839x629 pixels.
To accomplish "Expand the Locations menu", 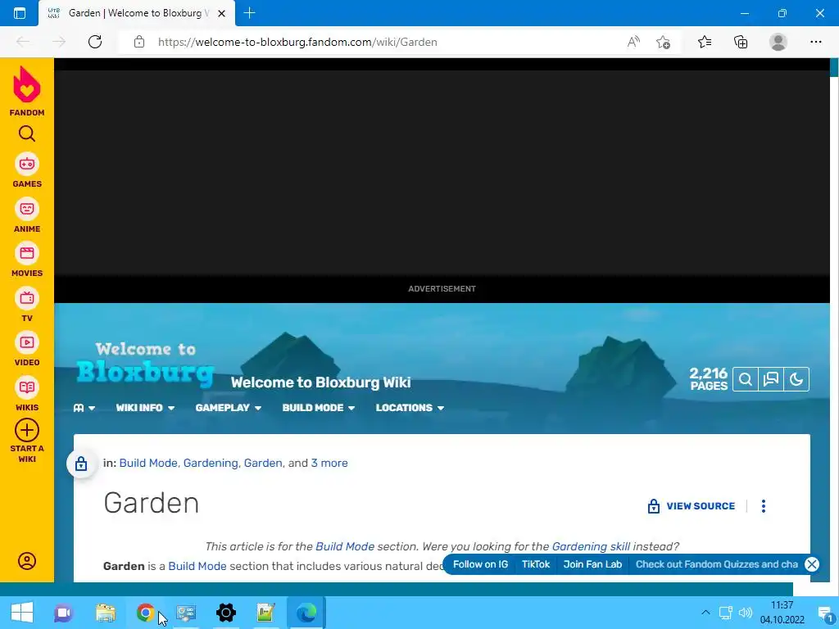I will [x=410, y=408].
